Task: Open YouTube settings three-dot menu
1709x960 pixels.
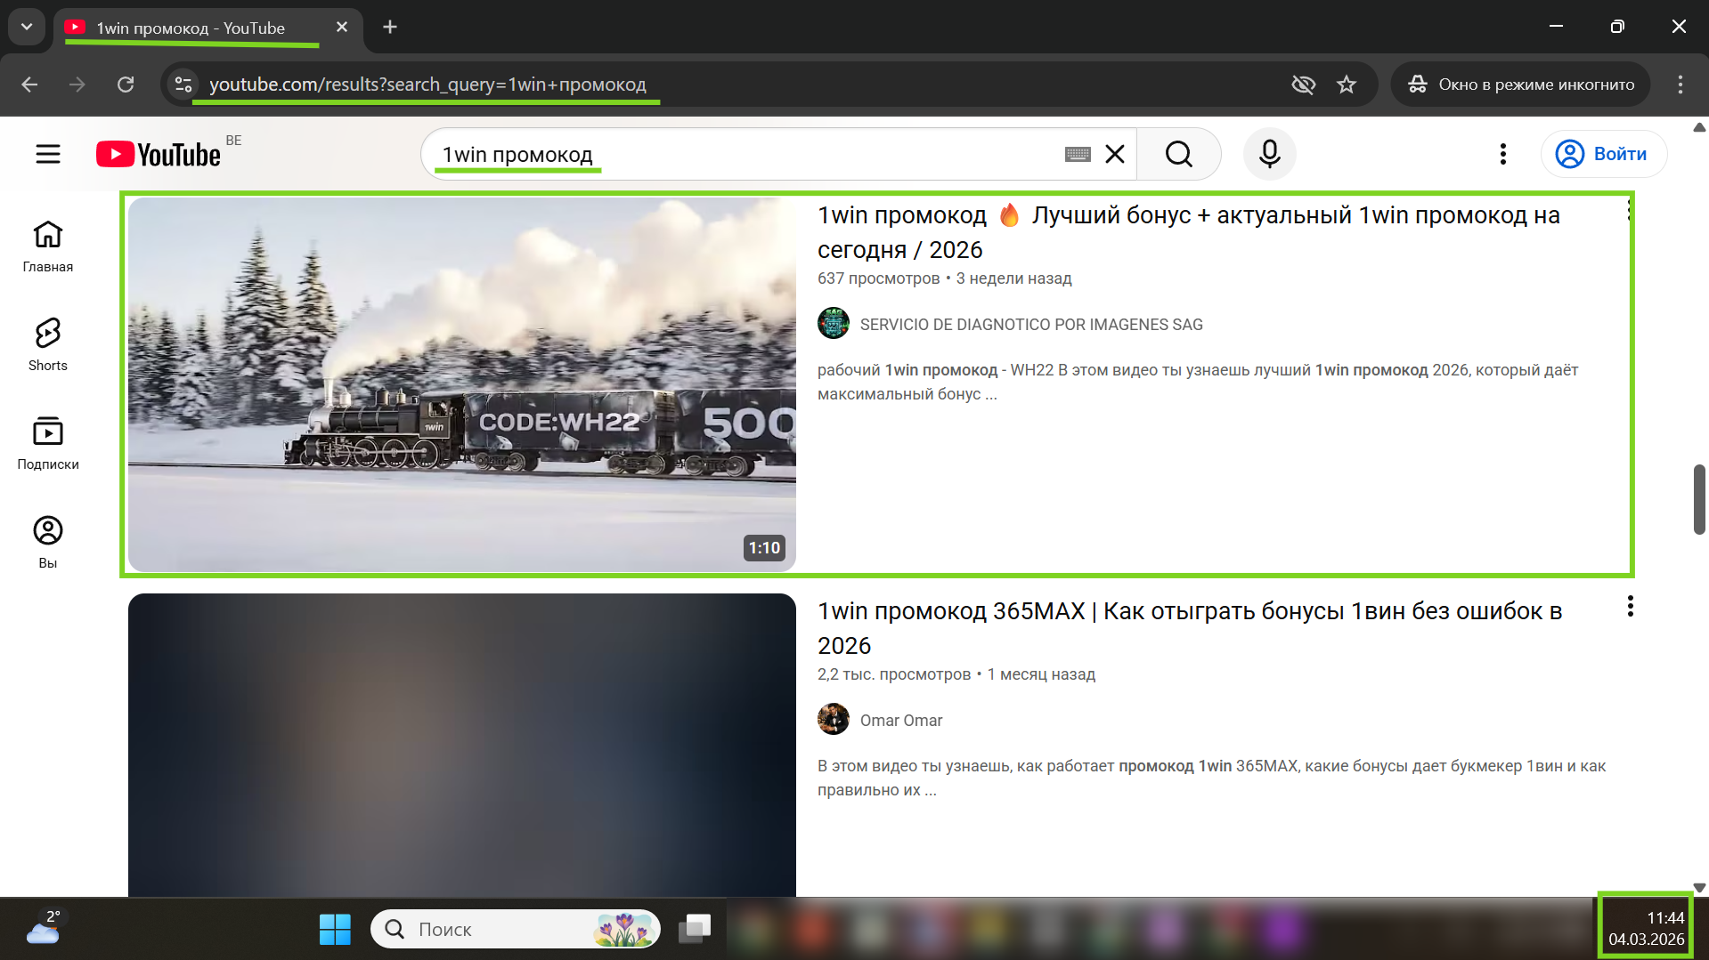Action: click(x=1502, y=154)
